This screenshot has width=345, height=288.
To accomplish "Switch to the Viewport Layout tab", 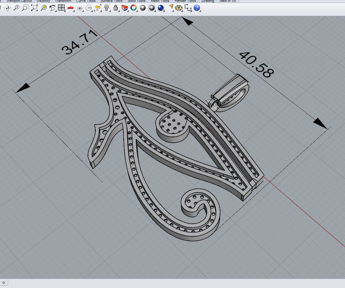I will coord(19,1).
